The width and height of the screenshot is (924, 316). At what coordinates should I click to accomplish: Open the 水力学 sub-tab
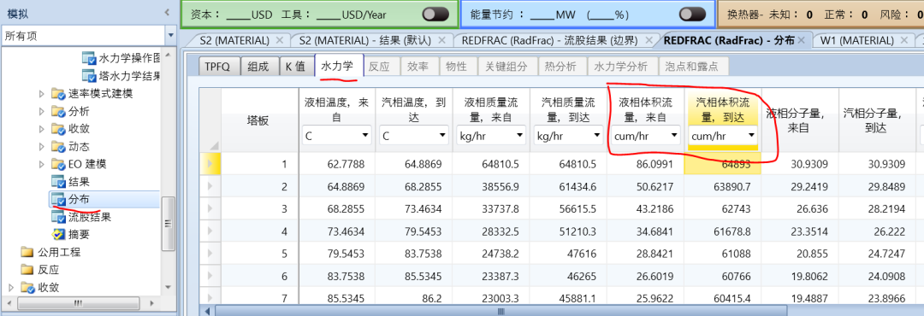pos(339,67)
